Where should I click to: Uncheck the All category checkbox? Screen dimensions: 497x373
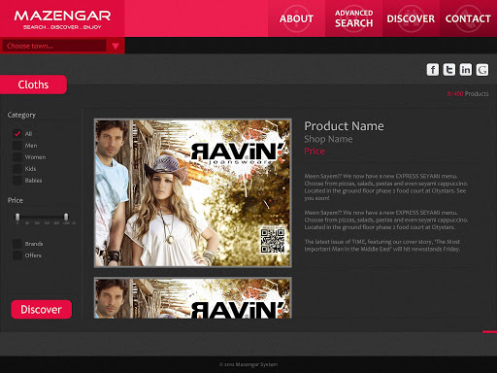point(17,134)
